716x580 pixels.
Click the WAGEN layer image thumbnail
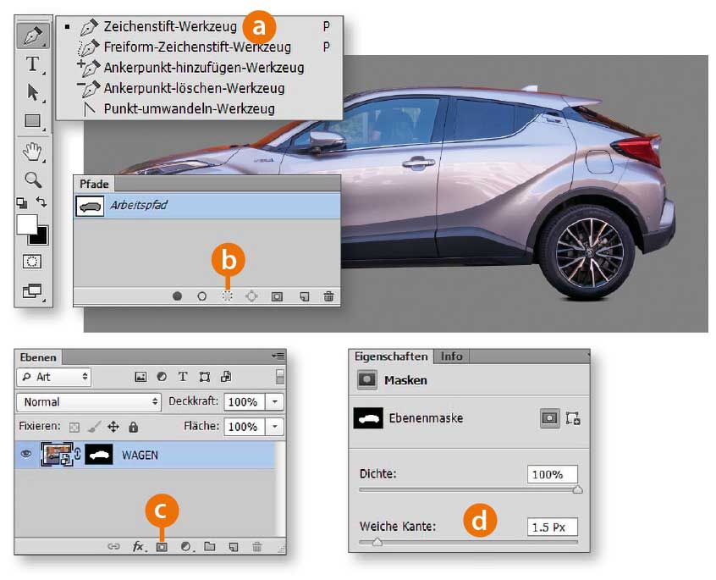click(57, 455)
